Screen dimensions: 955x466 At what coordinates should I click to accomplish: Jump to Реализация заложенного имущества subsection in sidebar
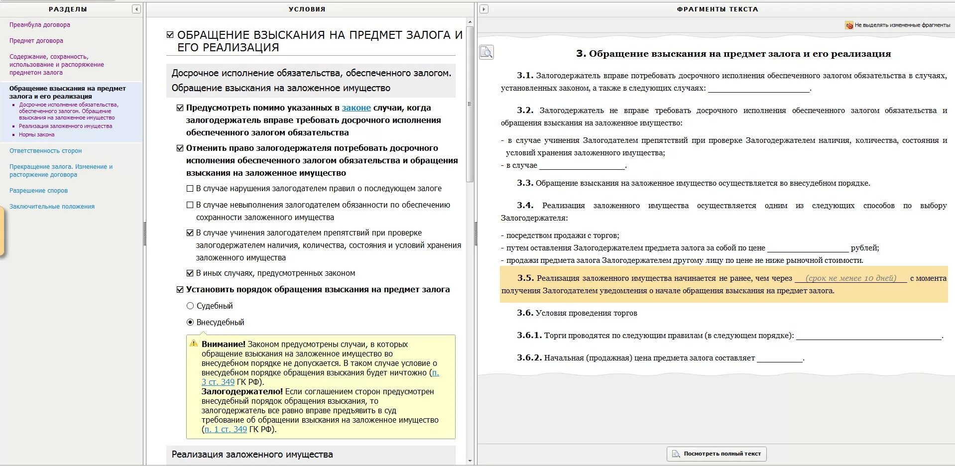coord(66,126)
